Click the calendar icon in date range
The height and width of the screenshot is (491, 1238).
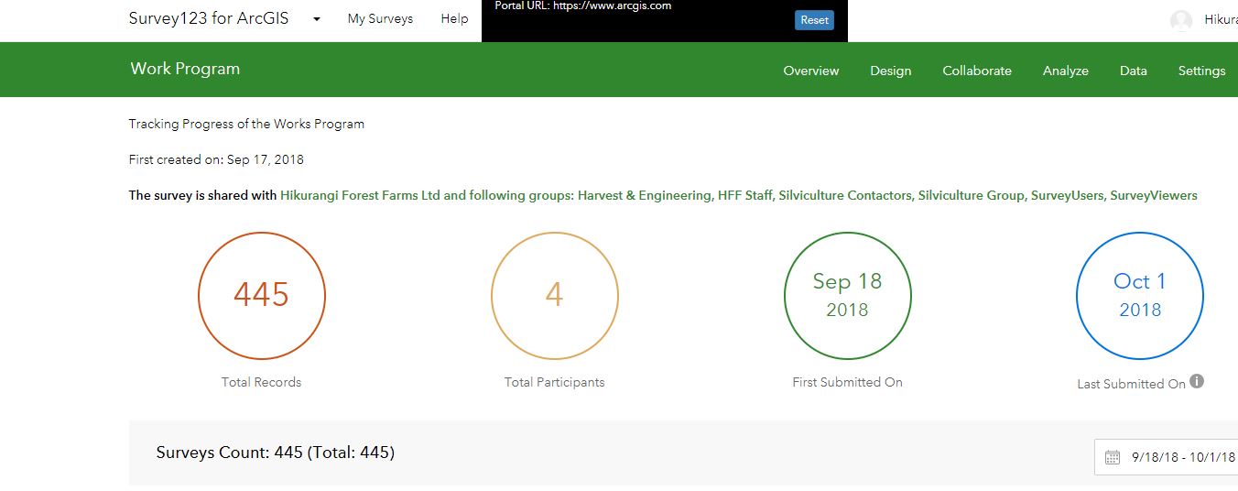coord(1113,457)
